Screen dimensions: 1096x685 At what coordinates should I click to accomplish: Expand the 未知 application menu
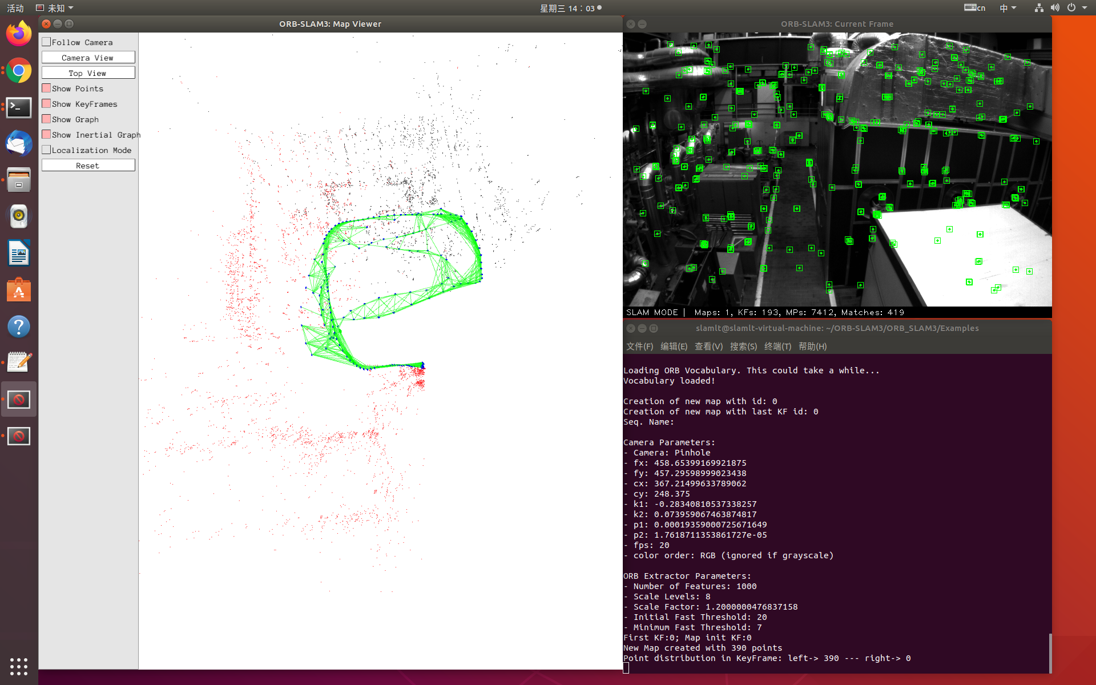(x=55, y=8)
